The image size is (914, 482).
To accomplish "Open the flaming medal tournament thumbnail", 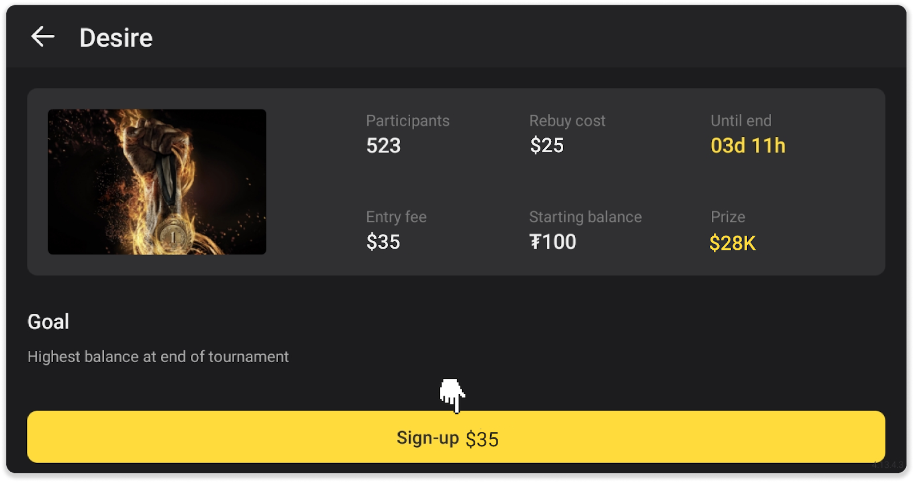I will 157,182.
